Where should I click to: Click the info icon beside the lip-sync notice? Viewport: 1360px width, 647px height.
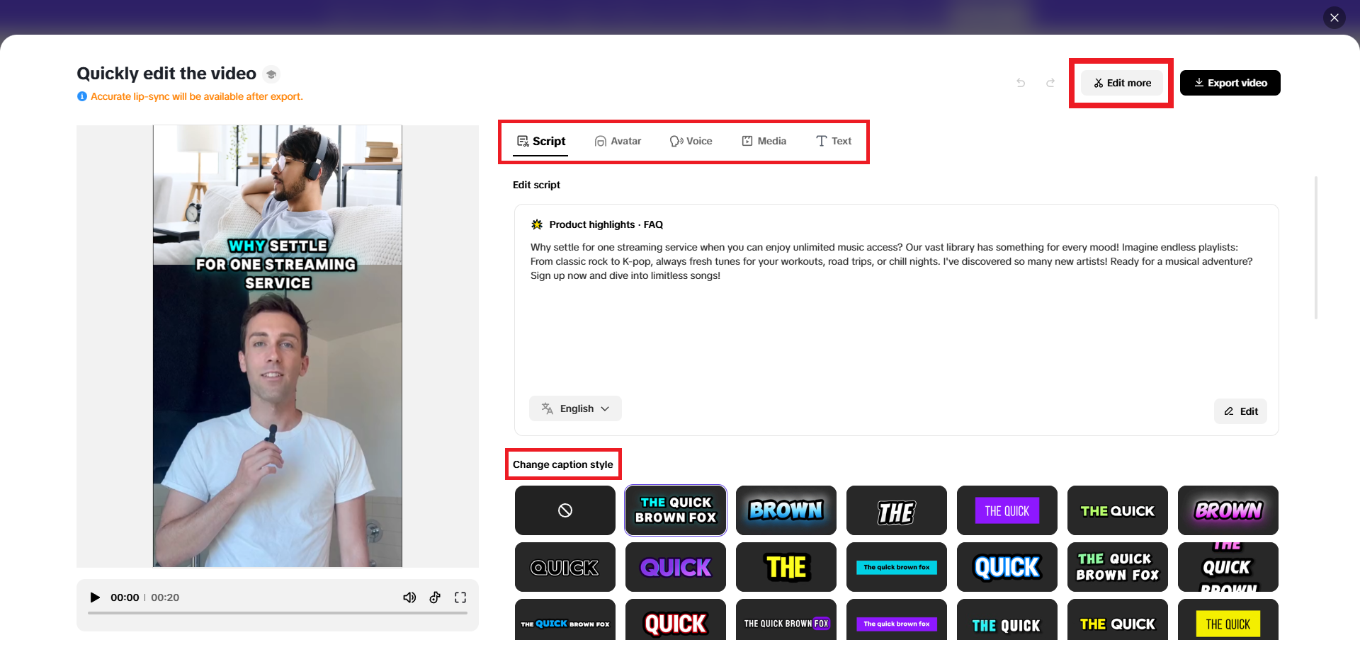[x=82, y=96]
